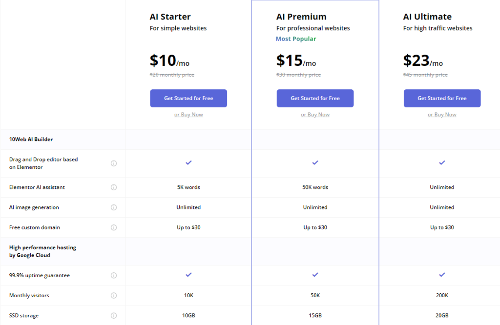This screenshot has height=325, width=500.
Task: Click Buy Now under AI Premium
Action: tap(315, 115)
